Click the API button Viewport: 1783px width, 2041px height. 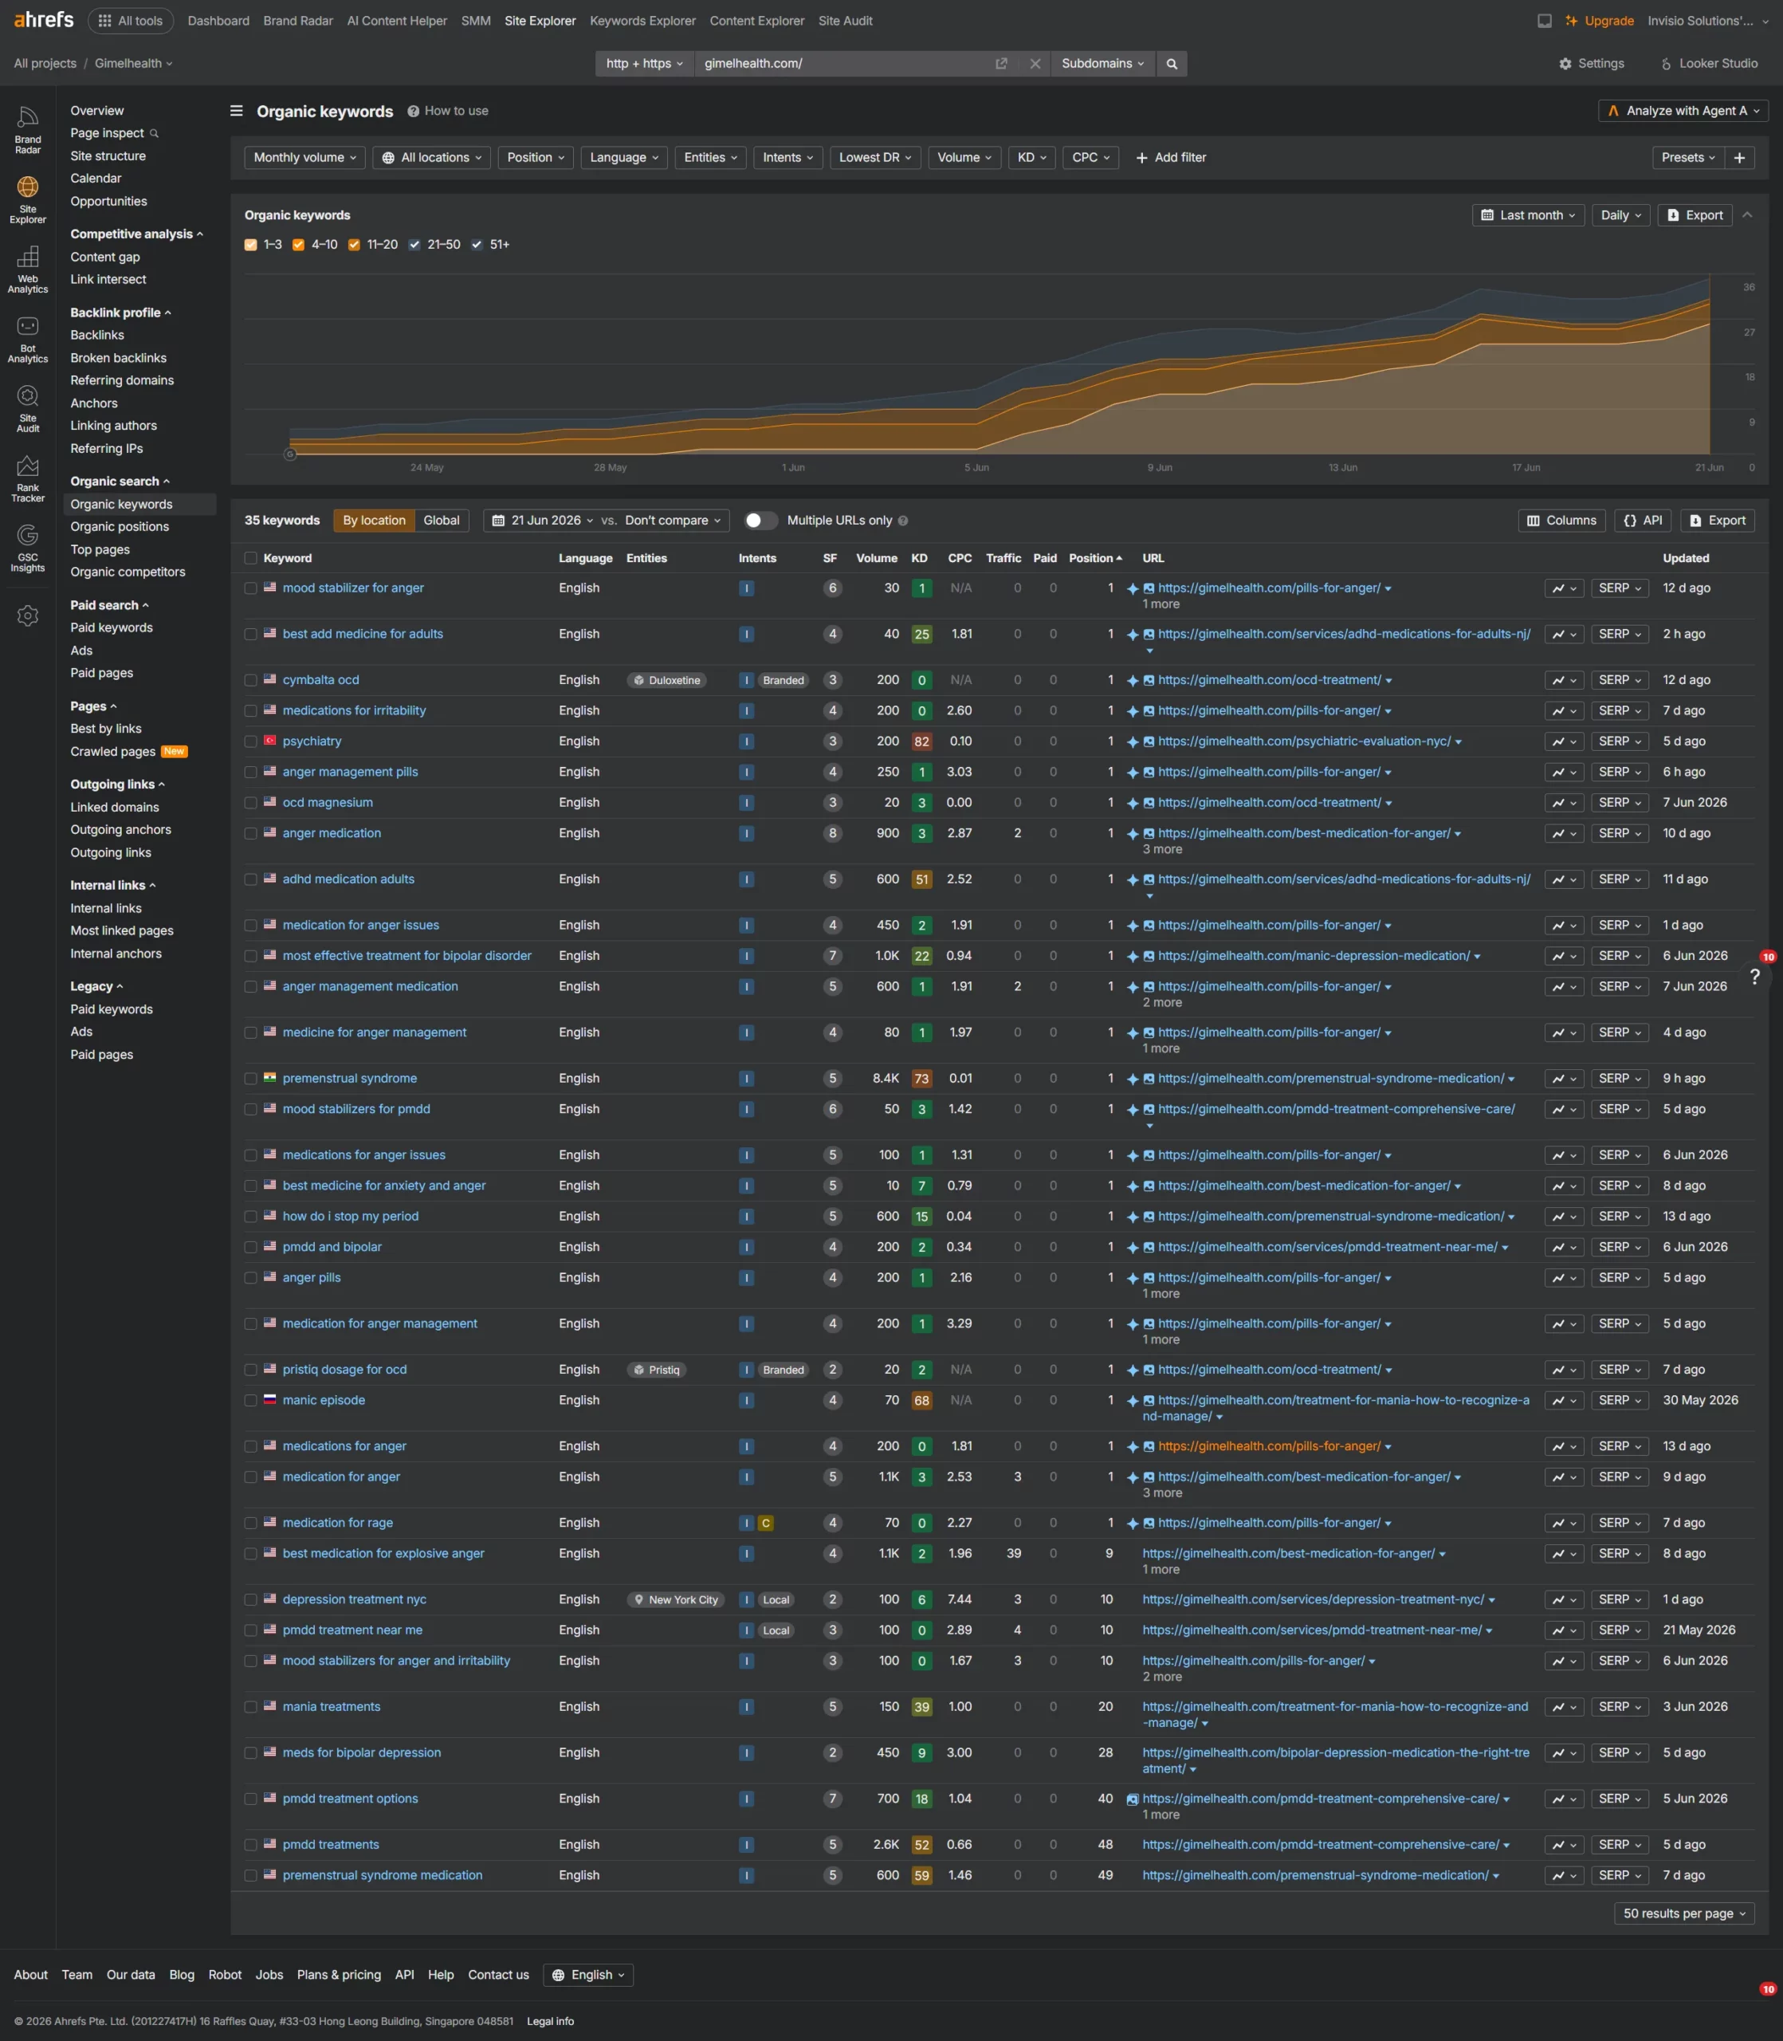pyautogui.click(x=1643, y=521)
